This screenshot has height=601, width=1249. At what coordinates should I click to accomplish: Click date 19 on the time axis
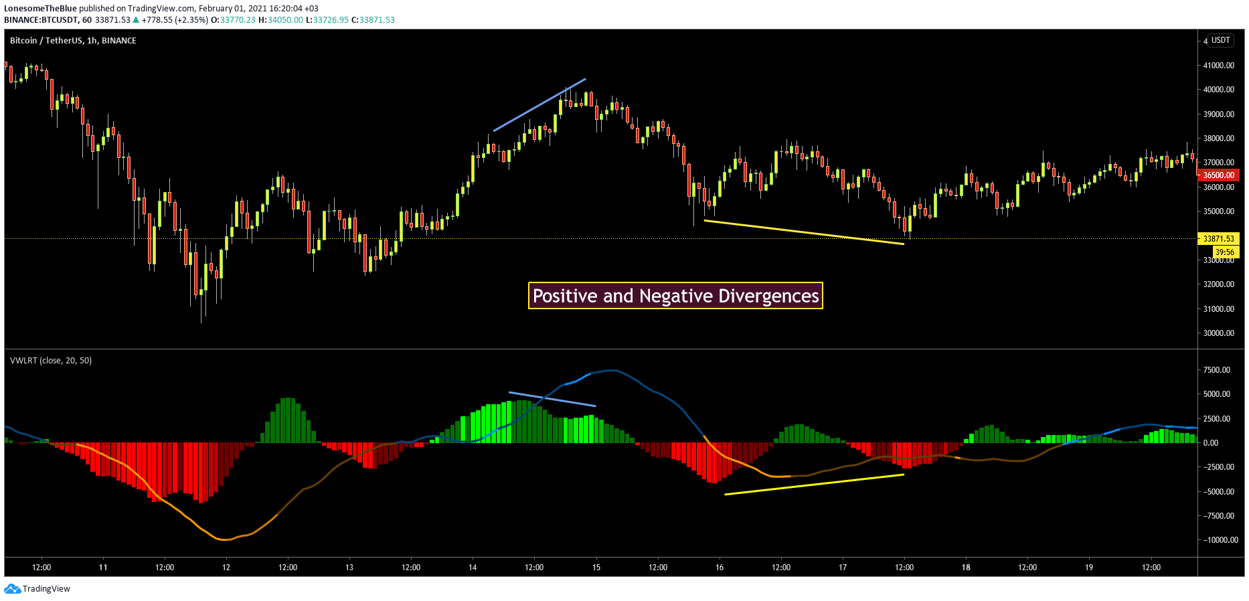point(1089,568)
